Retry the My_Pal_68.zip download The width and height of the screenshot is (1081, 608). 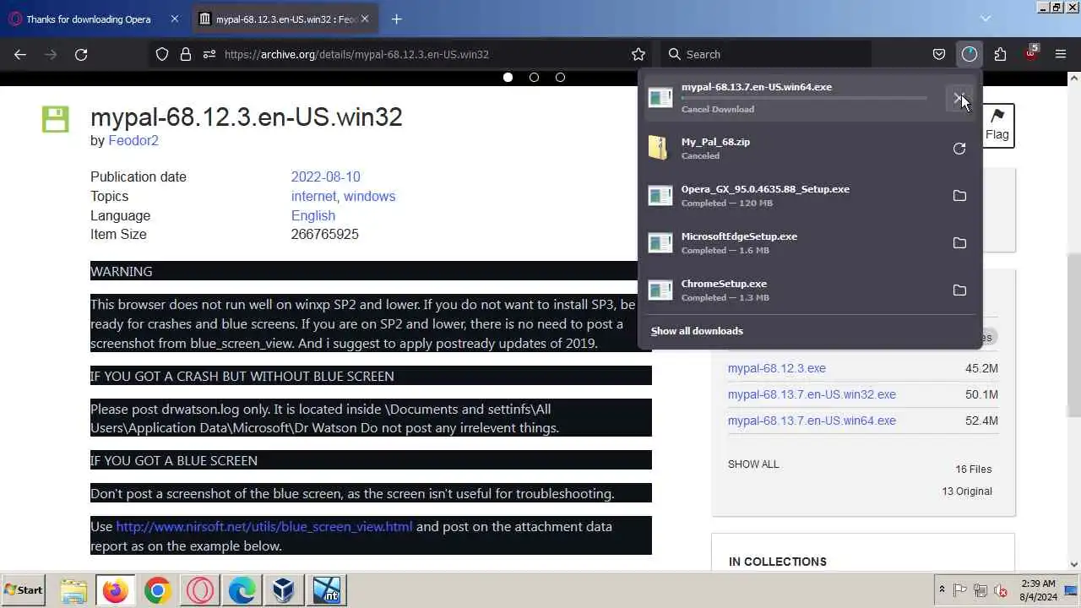(959, 149)
